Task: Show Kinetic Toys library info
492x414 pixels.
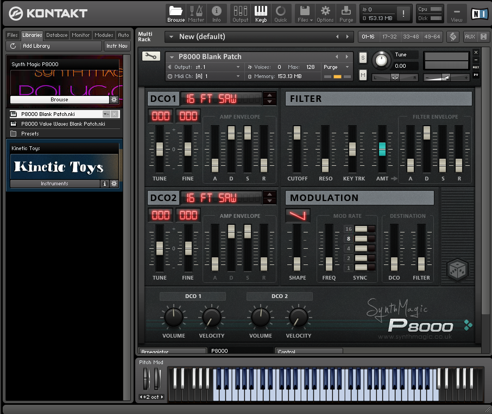Action: 104,184
